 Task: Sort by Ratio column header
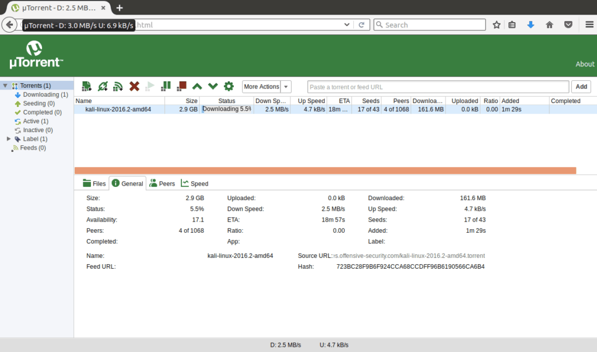pyautogui.click(x=490, y=101)
